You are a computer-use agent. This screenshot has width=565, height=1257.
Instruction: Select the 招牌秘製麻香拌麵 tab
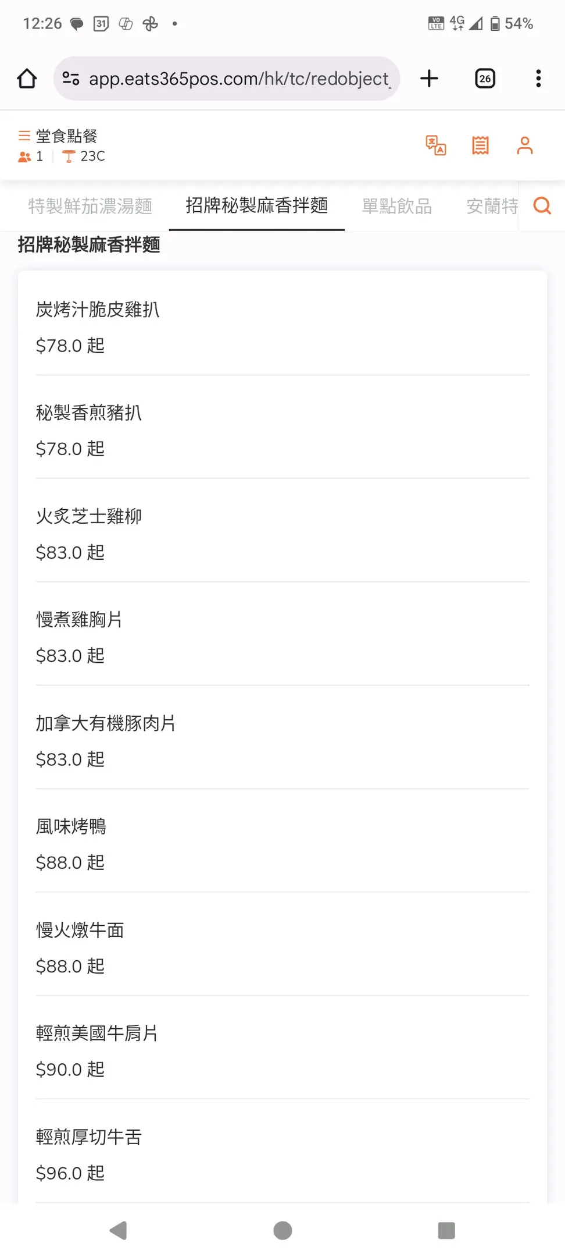coord(256,205)
